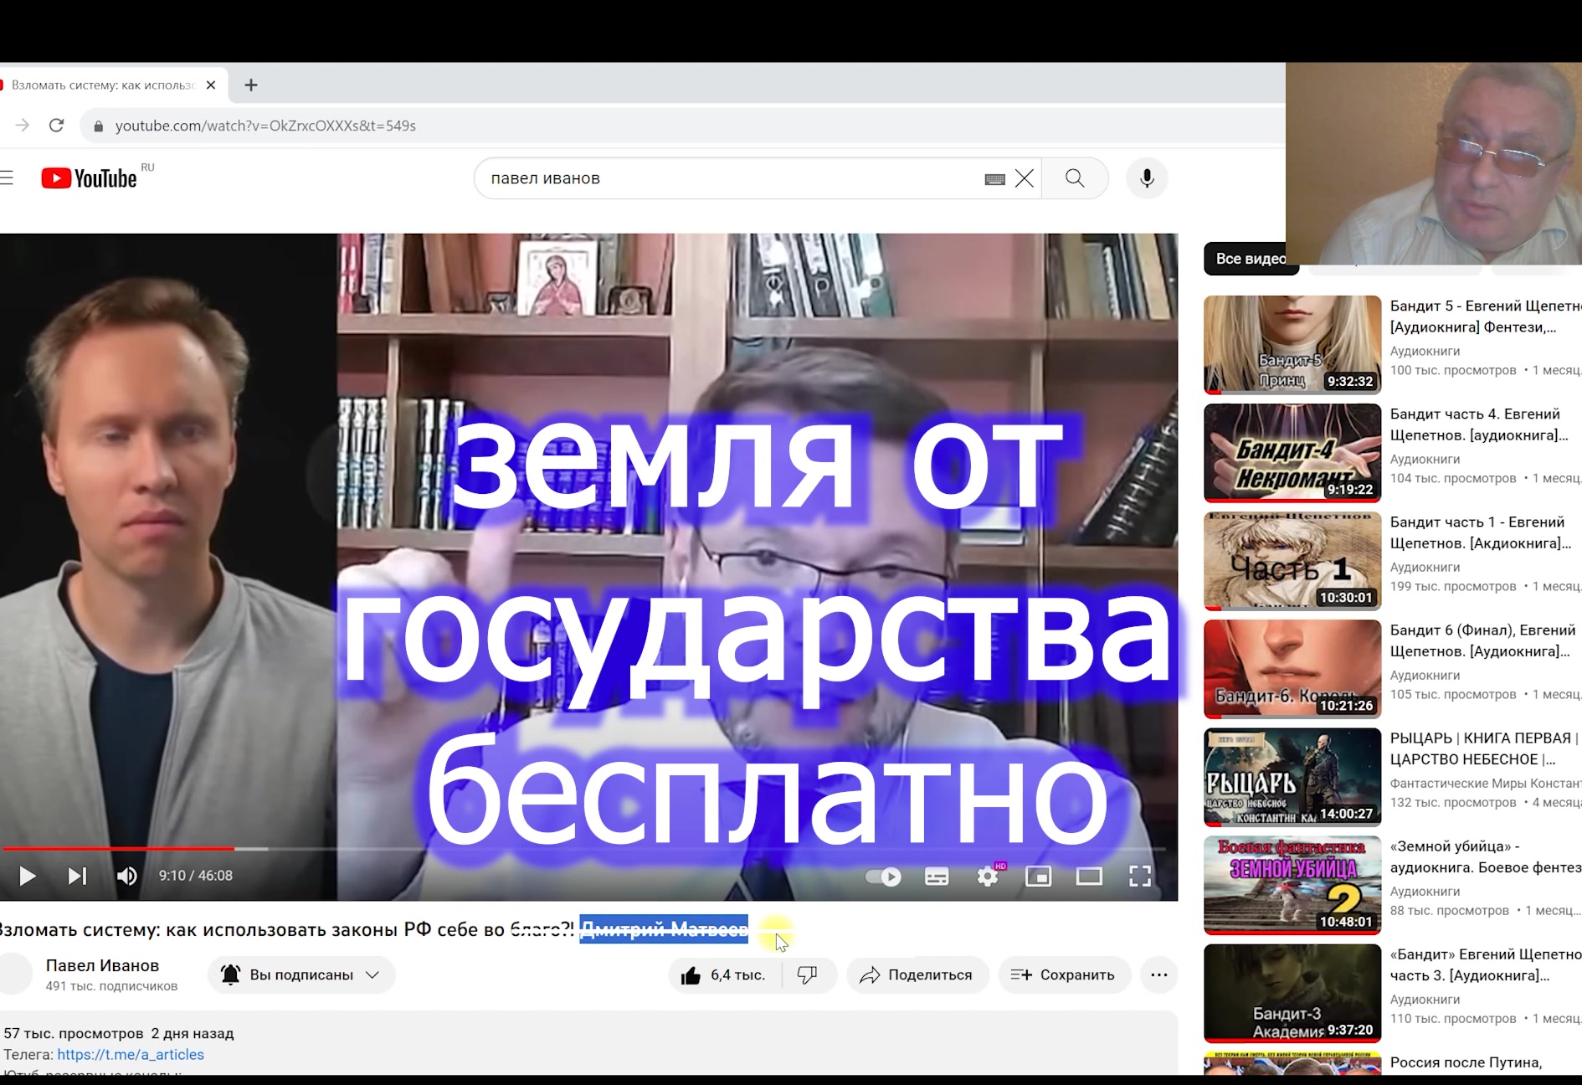The width and height of the screenshot is (1582, 1085).
Task: Click the Поделиться share button
Action: click(917, 974)
